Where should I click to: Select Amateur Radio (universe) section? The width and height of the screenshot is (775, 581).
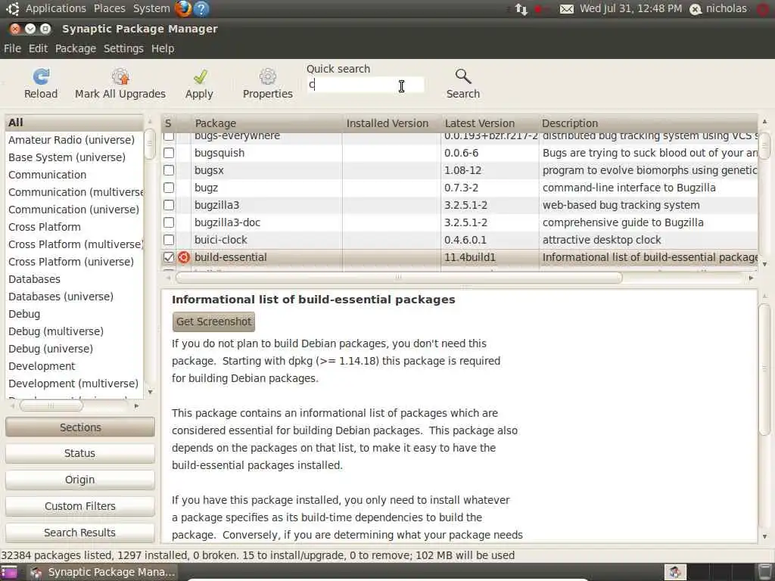click(74, 140)
